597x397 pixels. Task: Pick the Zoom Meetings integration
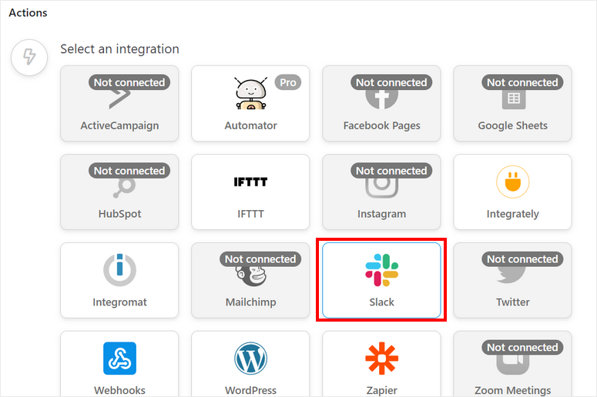pos(512,364)
